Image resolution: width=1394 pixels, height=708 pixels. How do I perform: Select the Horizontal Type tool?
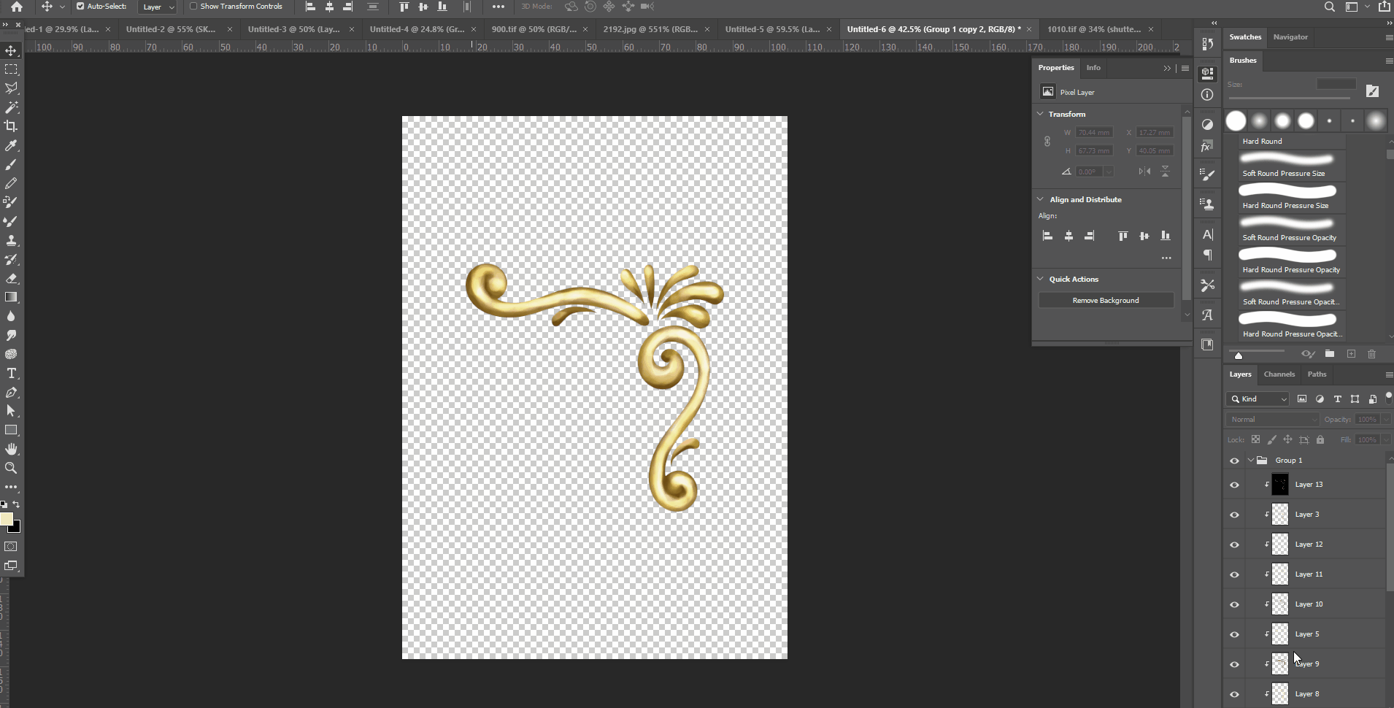11,374
